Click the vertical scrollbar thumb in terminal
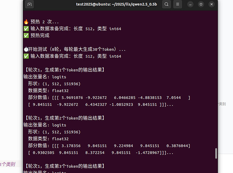Viewport: 233px width, 173px height. (x=216, y=153)
